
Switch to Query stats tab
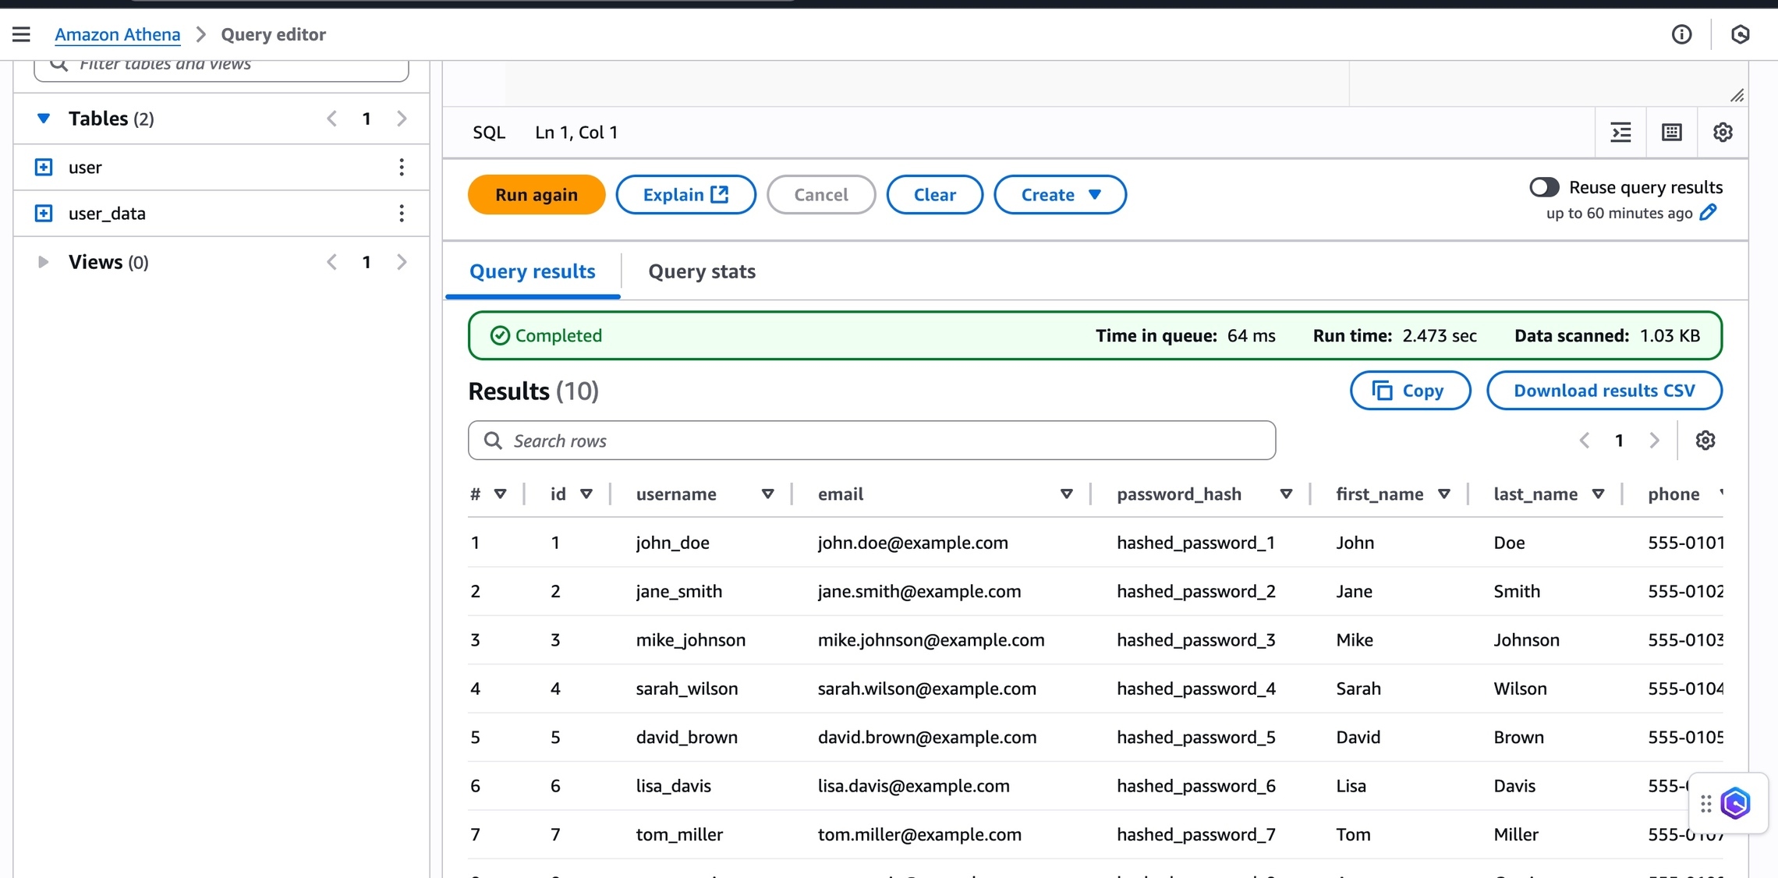point(701,271)
